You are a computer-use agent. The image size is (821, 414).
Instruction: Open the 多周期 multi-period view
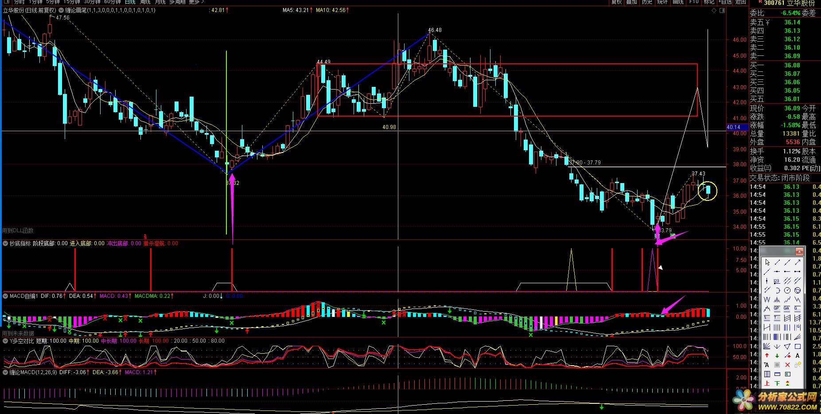pyautogui.click(x=177, y=2)
